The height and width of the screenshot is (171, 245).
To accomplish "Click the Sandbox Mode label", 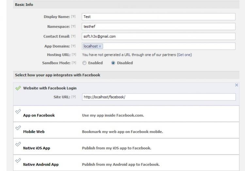I will pos(56,63).
